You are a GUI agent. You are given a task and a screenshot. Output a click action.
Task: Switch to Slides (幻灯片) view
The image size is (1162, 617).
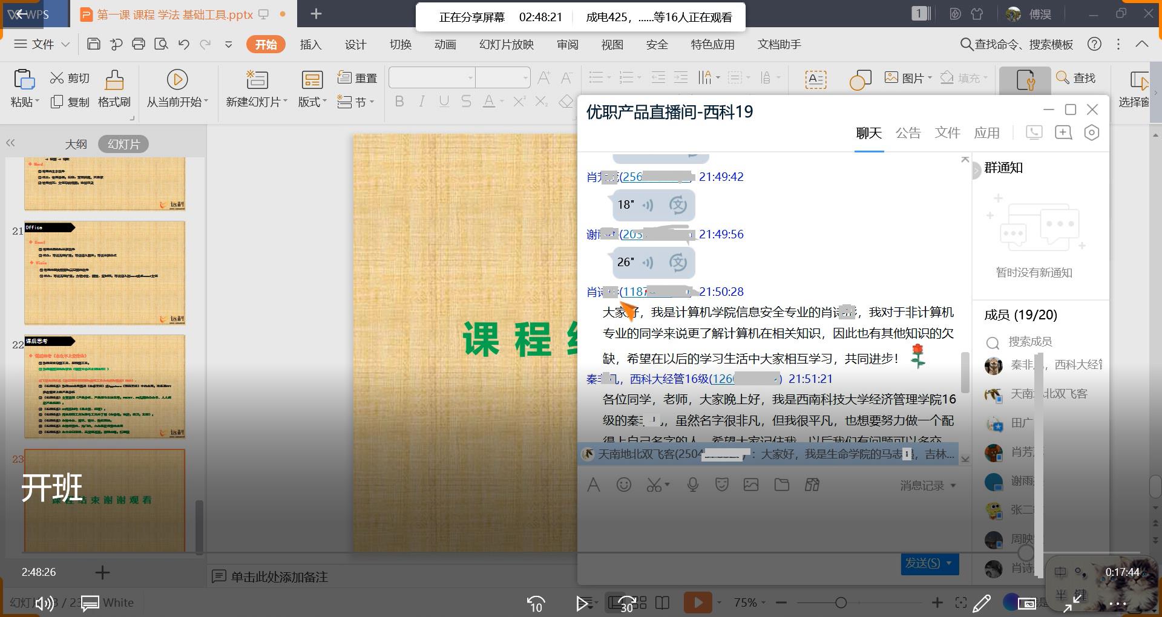click(123, 144)
